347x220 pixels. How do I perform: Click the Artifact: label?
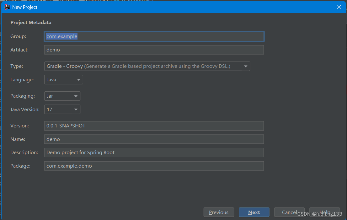coord(19,50)
